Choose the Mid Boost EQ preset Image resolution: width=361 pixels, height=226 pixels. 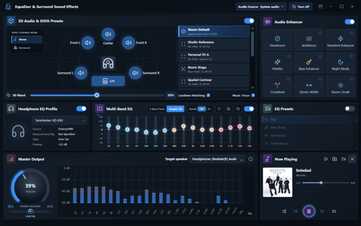click(307, 136)
